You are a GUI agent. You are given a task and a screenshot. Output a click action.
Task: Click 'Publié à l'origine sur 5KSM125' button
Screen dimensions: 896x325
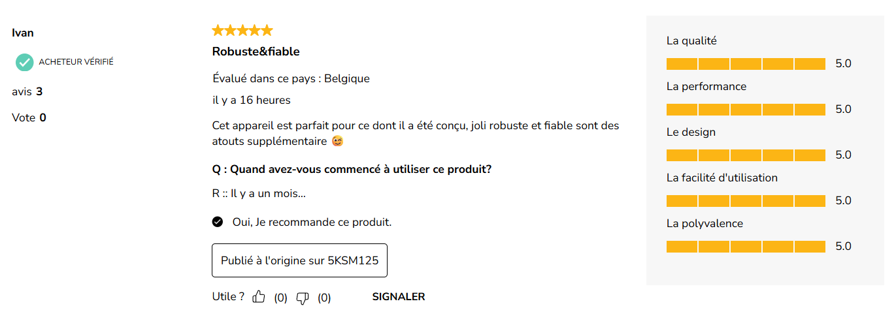coord(299,260)
